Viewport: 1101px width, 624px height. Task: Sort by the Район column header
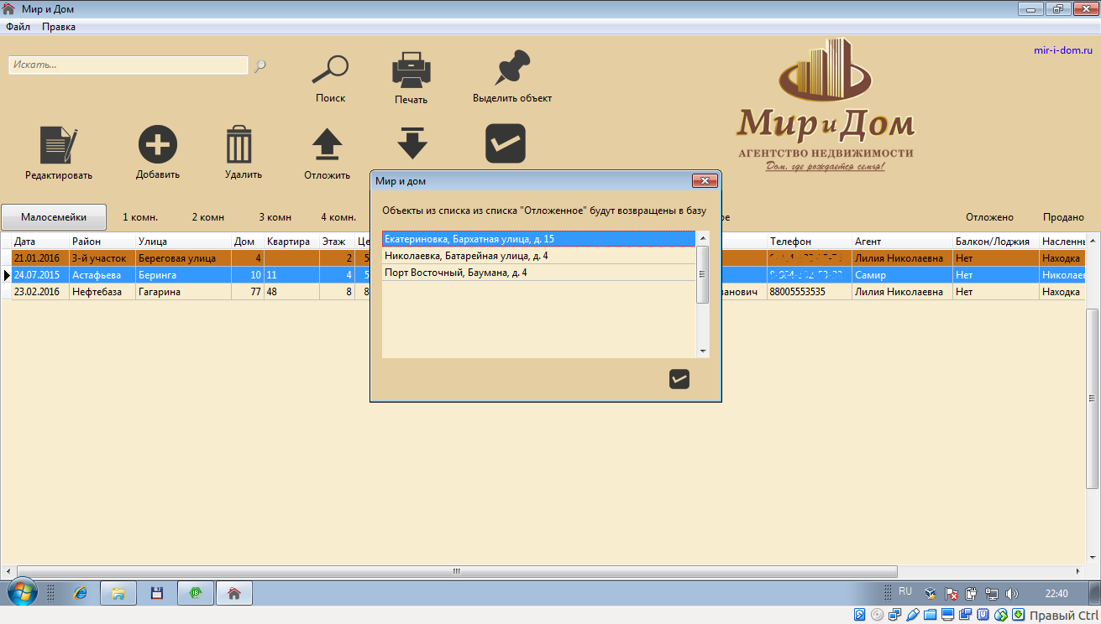tap(102, 242)
